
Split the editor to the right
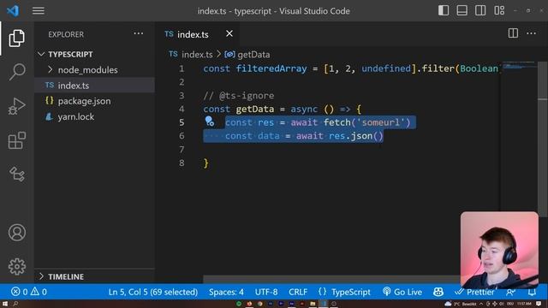point(513,33)
